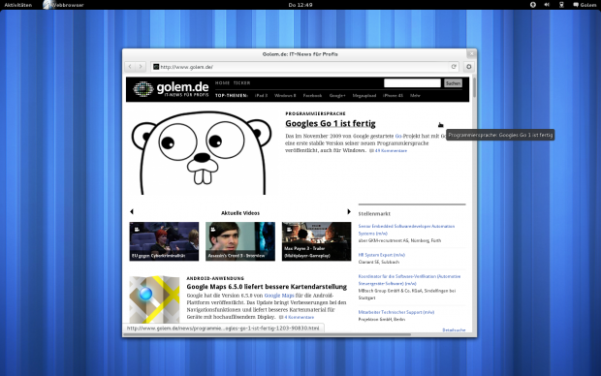
Task: Open the Golem user menu in top panel
Action: (x=585, y=5)
